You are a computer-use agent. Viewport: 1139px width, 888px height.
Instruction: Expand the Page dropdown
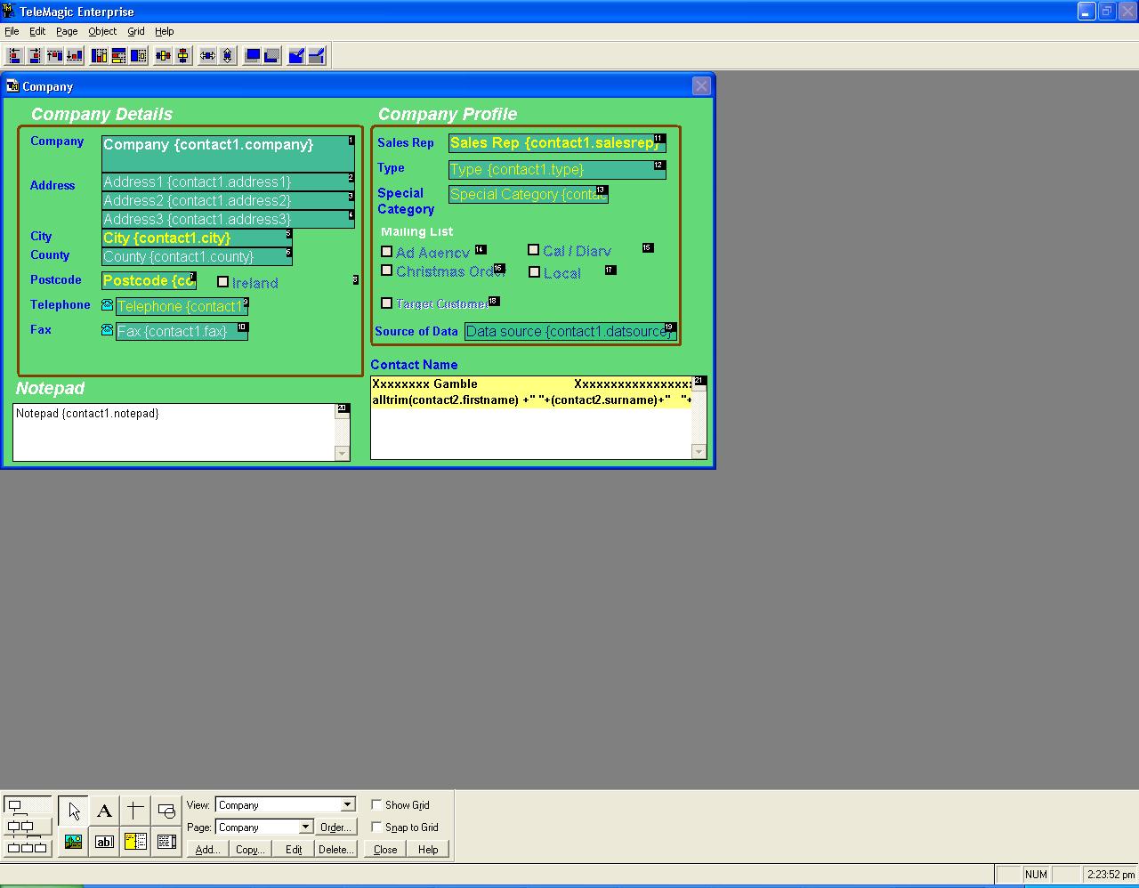click(x=305, y=827)
